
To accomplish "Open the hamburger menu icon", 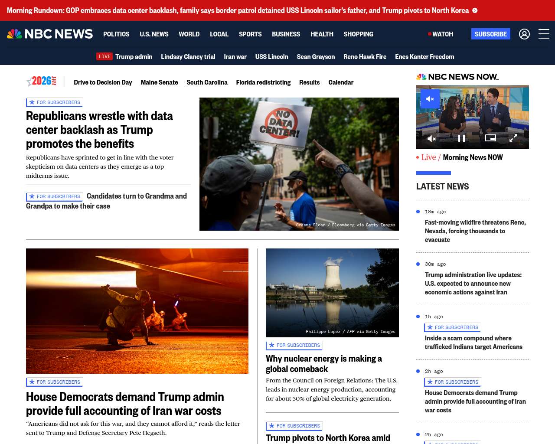I will (x=544, y=34).
